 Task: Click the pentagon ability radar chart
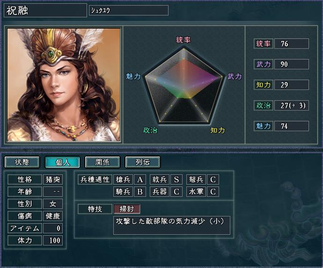[x=184, y=87]
